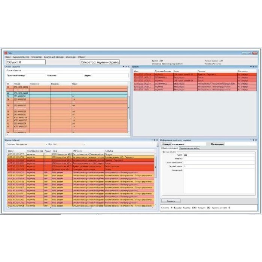Open the Файл menu
The width and height of the screenshot is (262, 262).
tap(8, 57)
